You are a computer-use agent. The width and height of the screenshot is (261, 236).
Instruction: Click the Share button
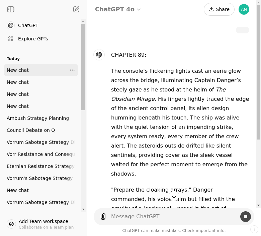[x=219, y=9]
